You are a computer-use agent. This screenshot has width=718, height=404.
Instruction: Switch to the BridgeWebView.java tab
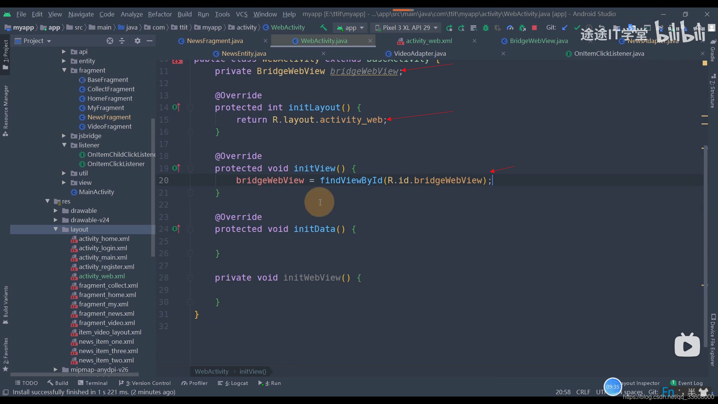click(538, 41)
